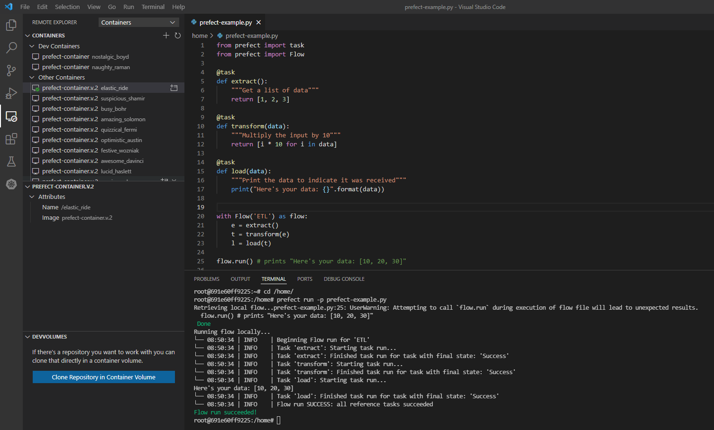Image resolution: width=714 pixels, height=430 pixels.
Task: Collapse the CONTAINERS section
Action: coord(27,36)
